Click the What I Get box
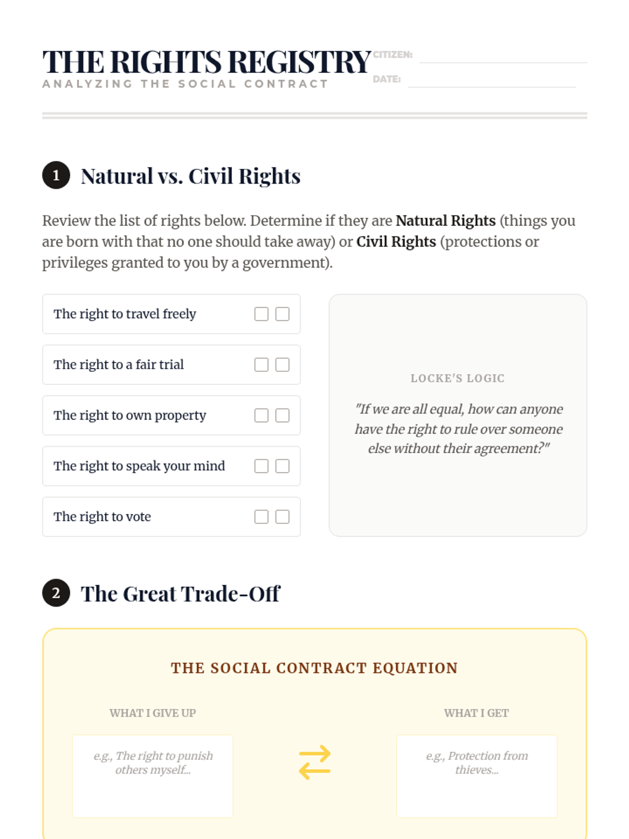The image size is (629, 839). pos(476,776)
